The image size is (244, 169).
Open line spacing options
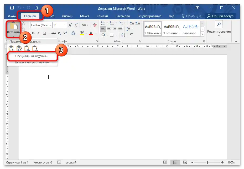pos(129,29)
